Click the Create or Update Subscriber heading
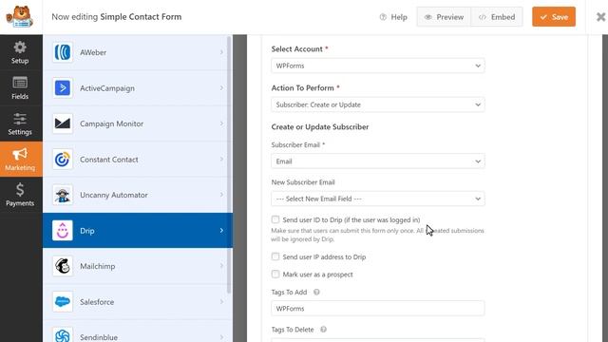The image size is (608, 342). coord(320,126)
